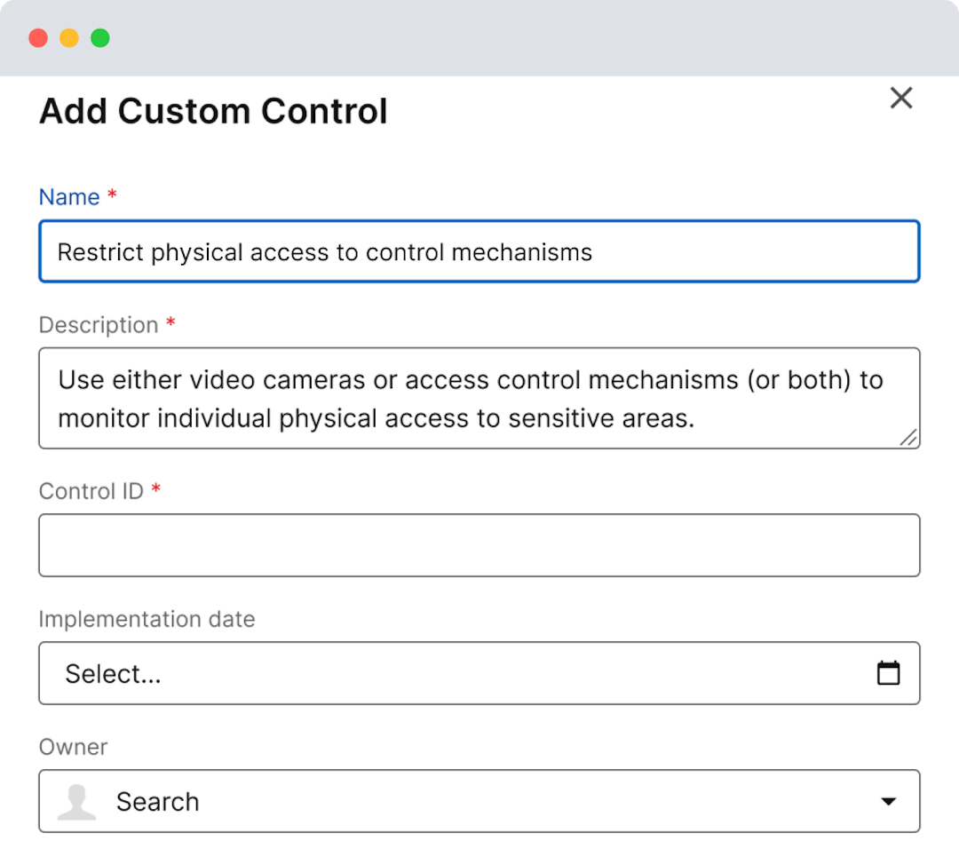
Task: Click the Implementation date label
Action: click(x=147, y=619)
